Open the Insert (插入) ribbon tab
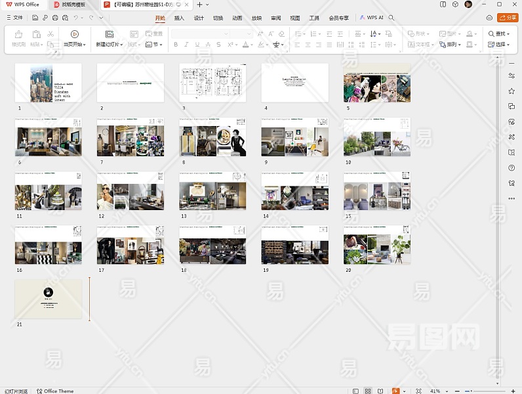 click(179, 18)
